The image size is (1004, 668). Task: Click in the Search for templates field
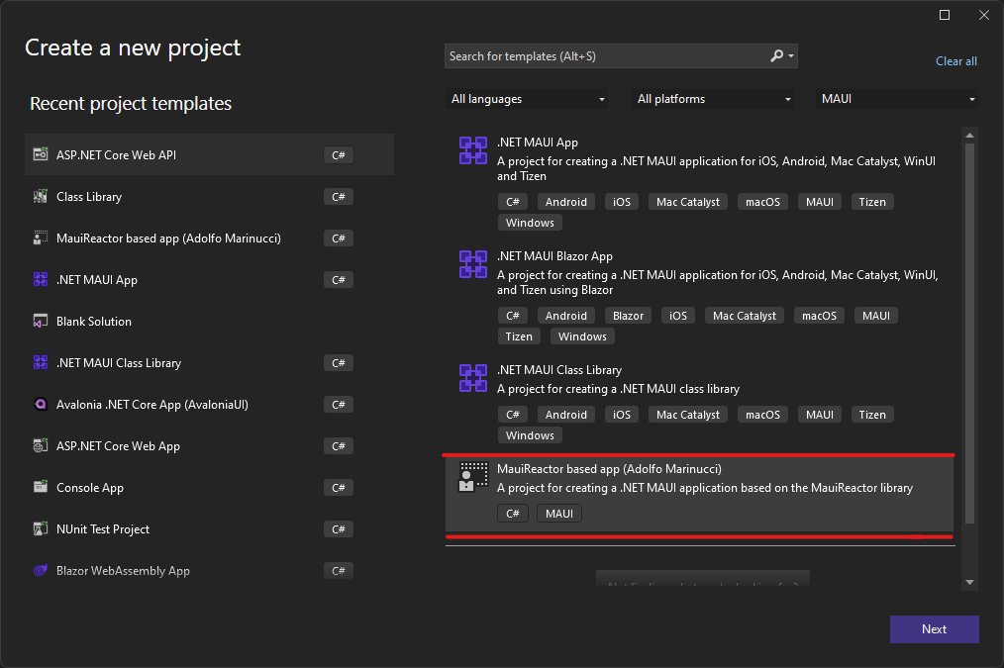[604, 56]
